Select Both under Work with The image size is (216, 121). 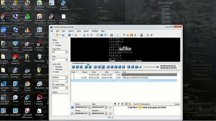point(54,72)
